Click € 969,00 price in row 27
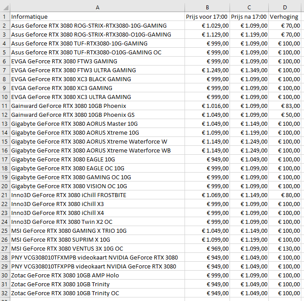This screenshot has width=304, height=301. click(x=207, y=249)
